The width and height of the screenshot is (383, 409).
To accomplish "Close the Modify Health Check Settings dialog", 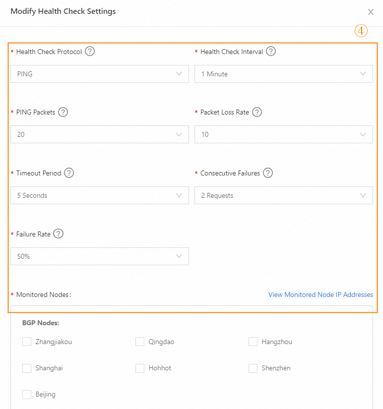I will click(x=371, y=12).
